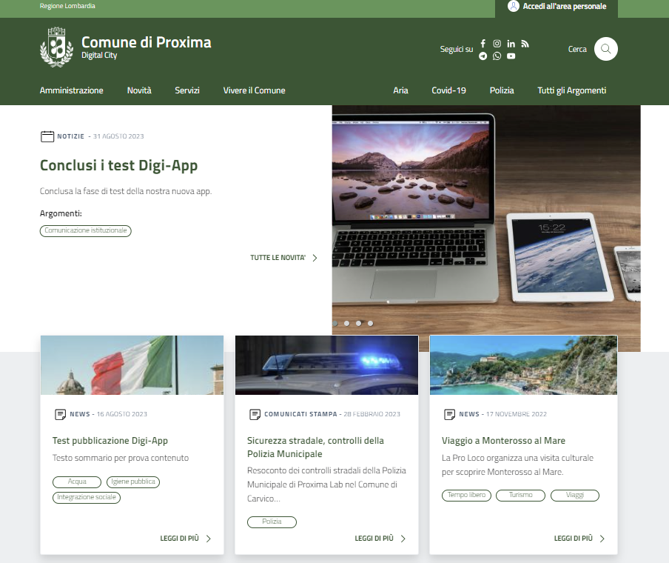669x563 pixels.
Task: Select the third carousel slide dot
Action: (358, 323)
